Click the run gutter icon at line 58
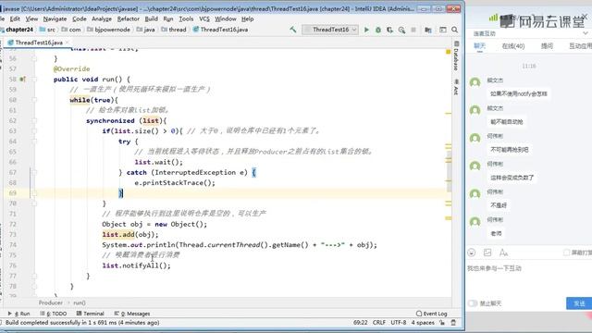The height and width of the screenshot is (333, 592). [x=22, y=80]
